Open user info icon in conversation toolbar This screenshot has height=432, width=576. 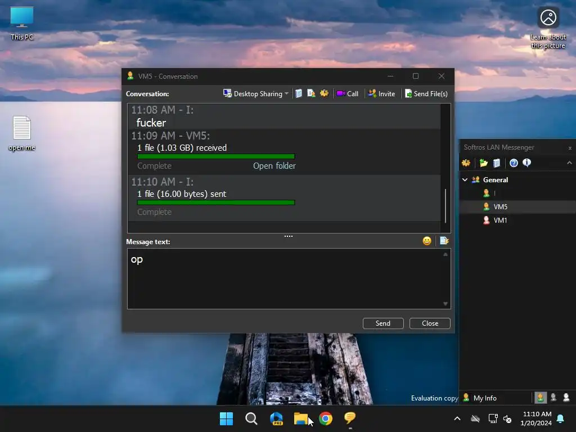click(311, 94)
